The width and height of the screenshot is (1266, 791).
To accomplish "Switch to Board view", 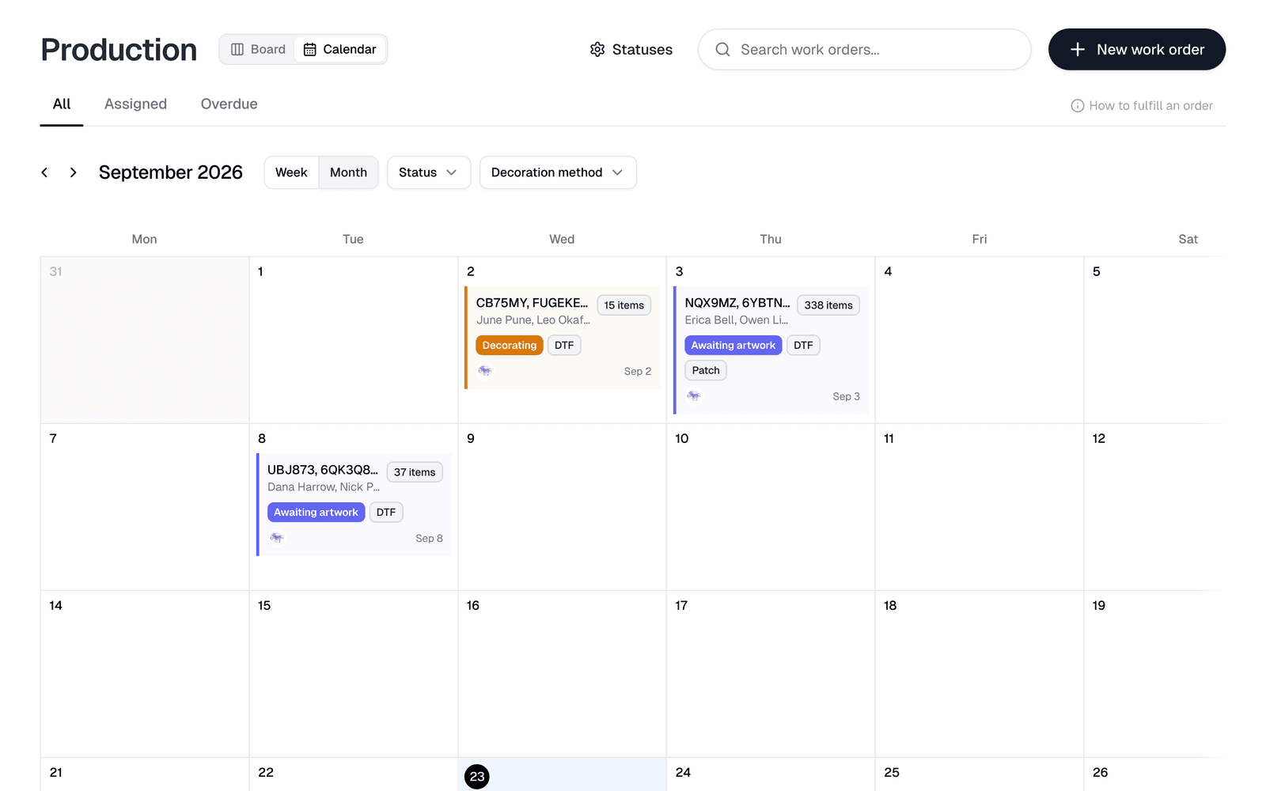I will (x=258, y=49).
